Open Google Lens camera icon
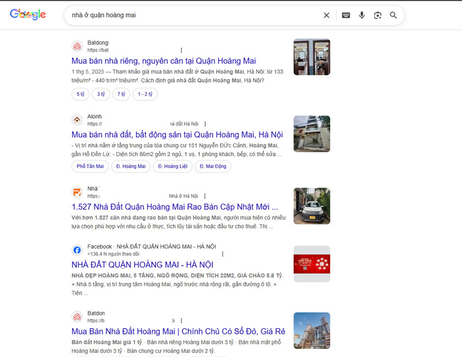The width and height of the screenshot is (462, 357). click(x=378, y=15)
